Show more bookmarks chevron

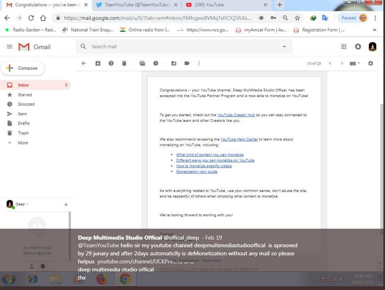click(x=374, y=30)
